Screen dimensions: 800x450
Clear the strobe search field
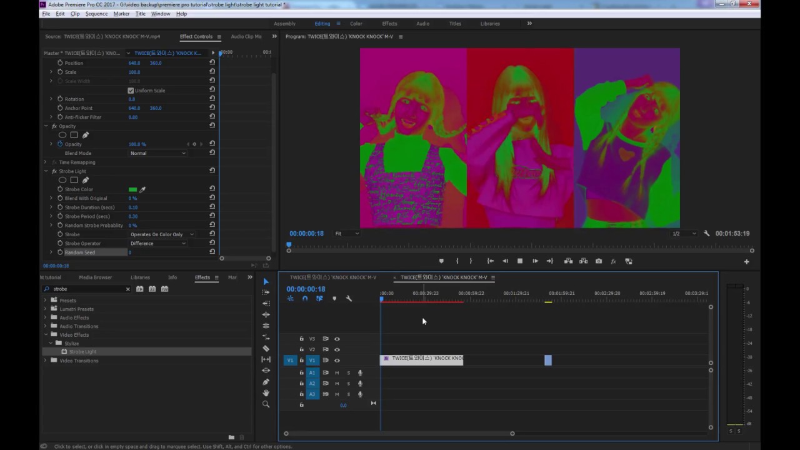[128, 289]
